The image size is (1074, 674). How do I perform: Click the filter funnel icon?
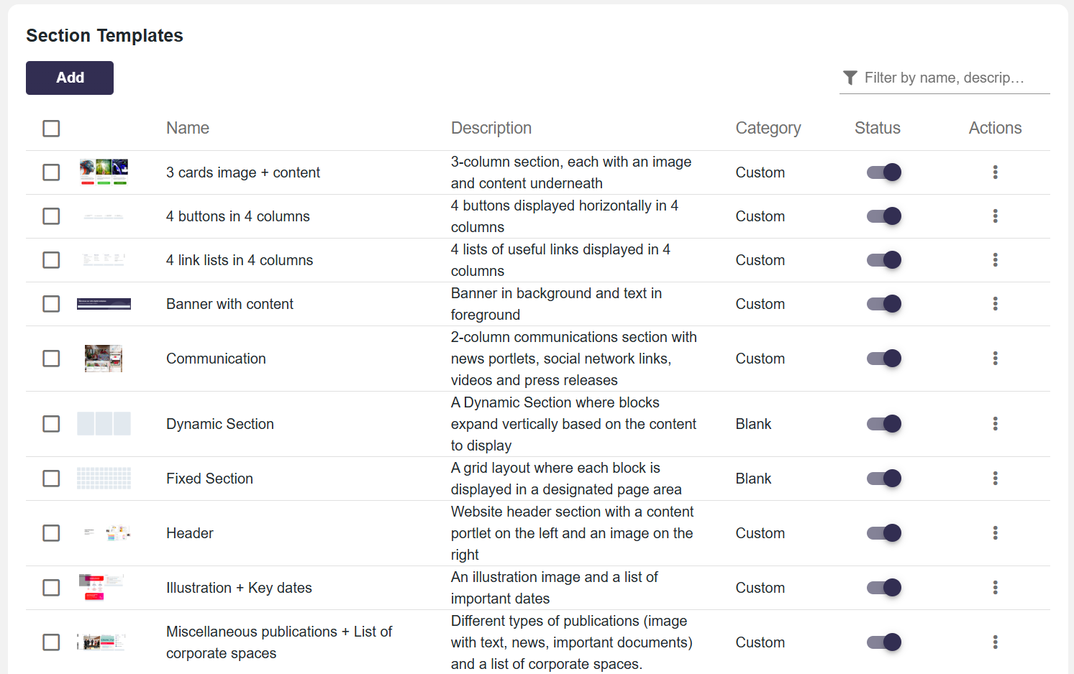pyautogui.click(x=850, y=78)
